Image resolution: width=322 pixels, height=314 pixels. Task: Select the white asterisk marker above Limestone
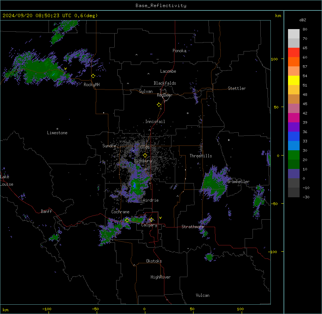click(57, 129)
